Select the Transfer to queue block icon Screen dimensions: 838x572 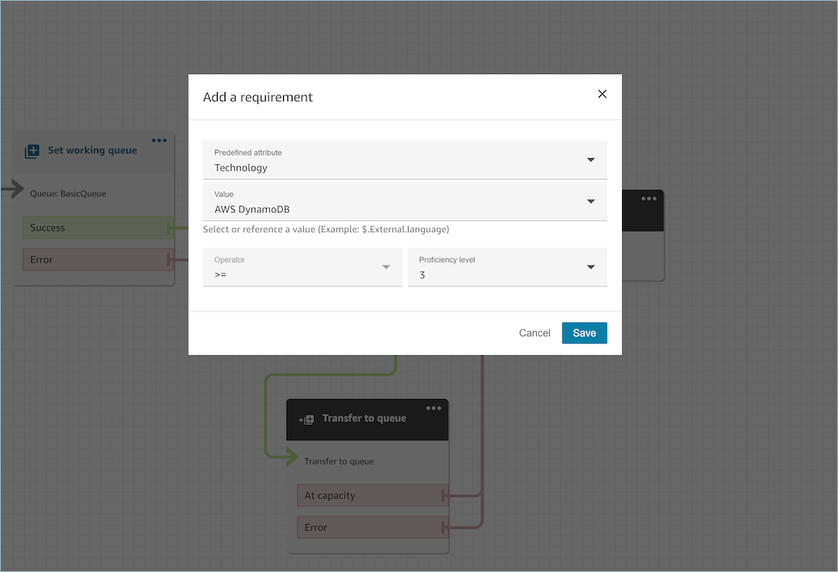[305, 418]
